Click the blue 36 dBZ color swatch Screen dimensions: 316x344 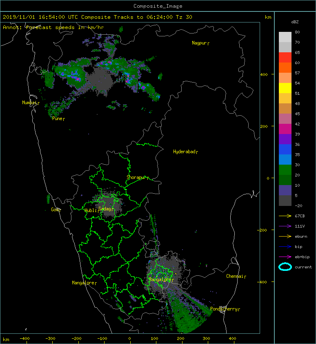pyautogui.click(x=285, y=149)
